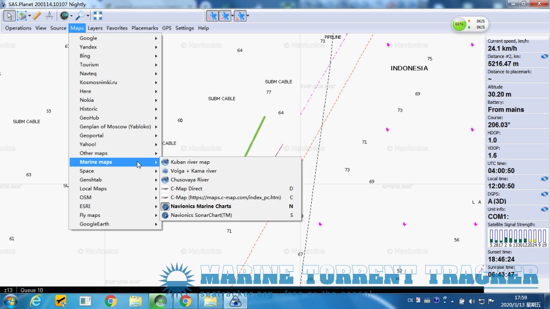
Task: Toggle the first GPS satellite connect button
Action: click(x=212, y=16)
